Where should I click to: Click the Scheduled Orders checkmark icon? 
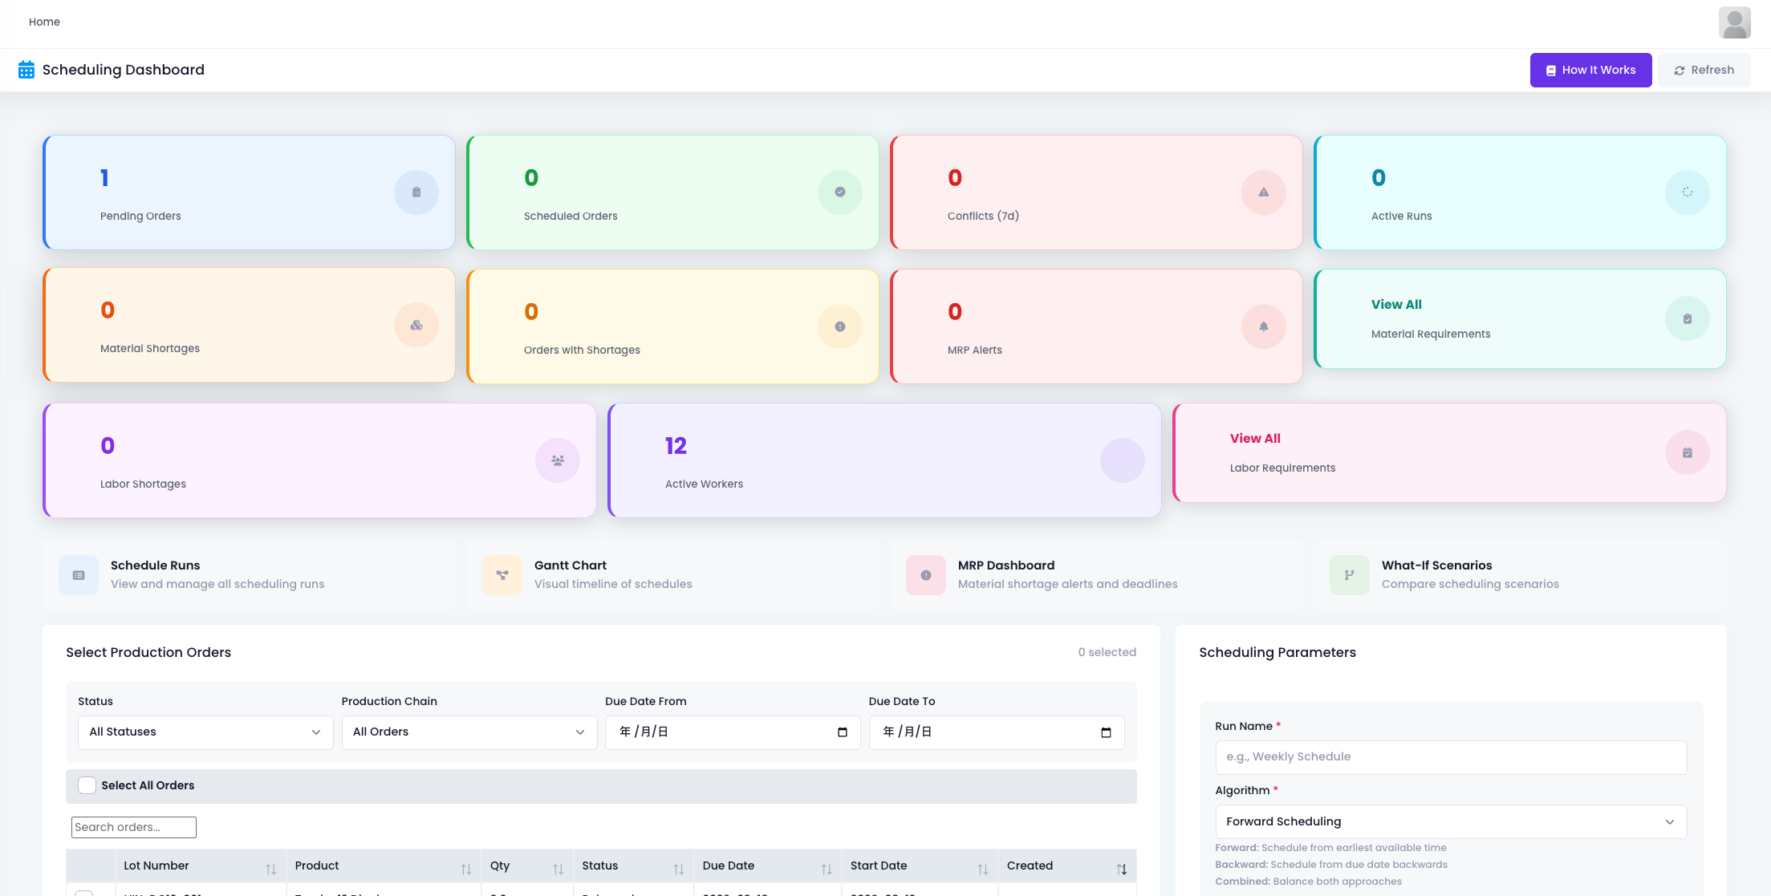[x=839, y=193]
